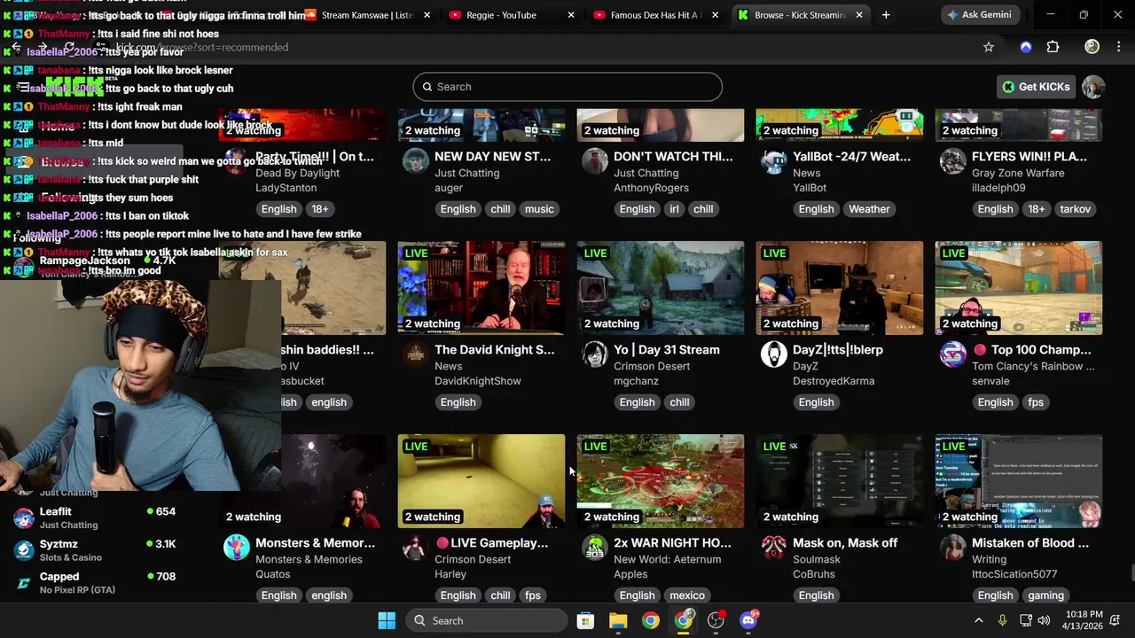Open the Top 100 Champ stream title
The height and width of the screenshot is (638, 1135).
[x=1031, y=350]
